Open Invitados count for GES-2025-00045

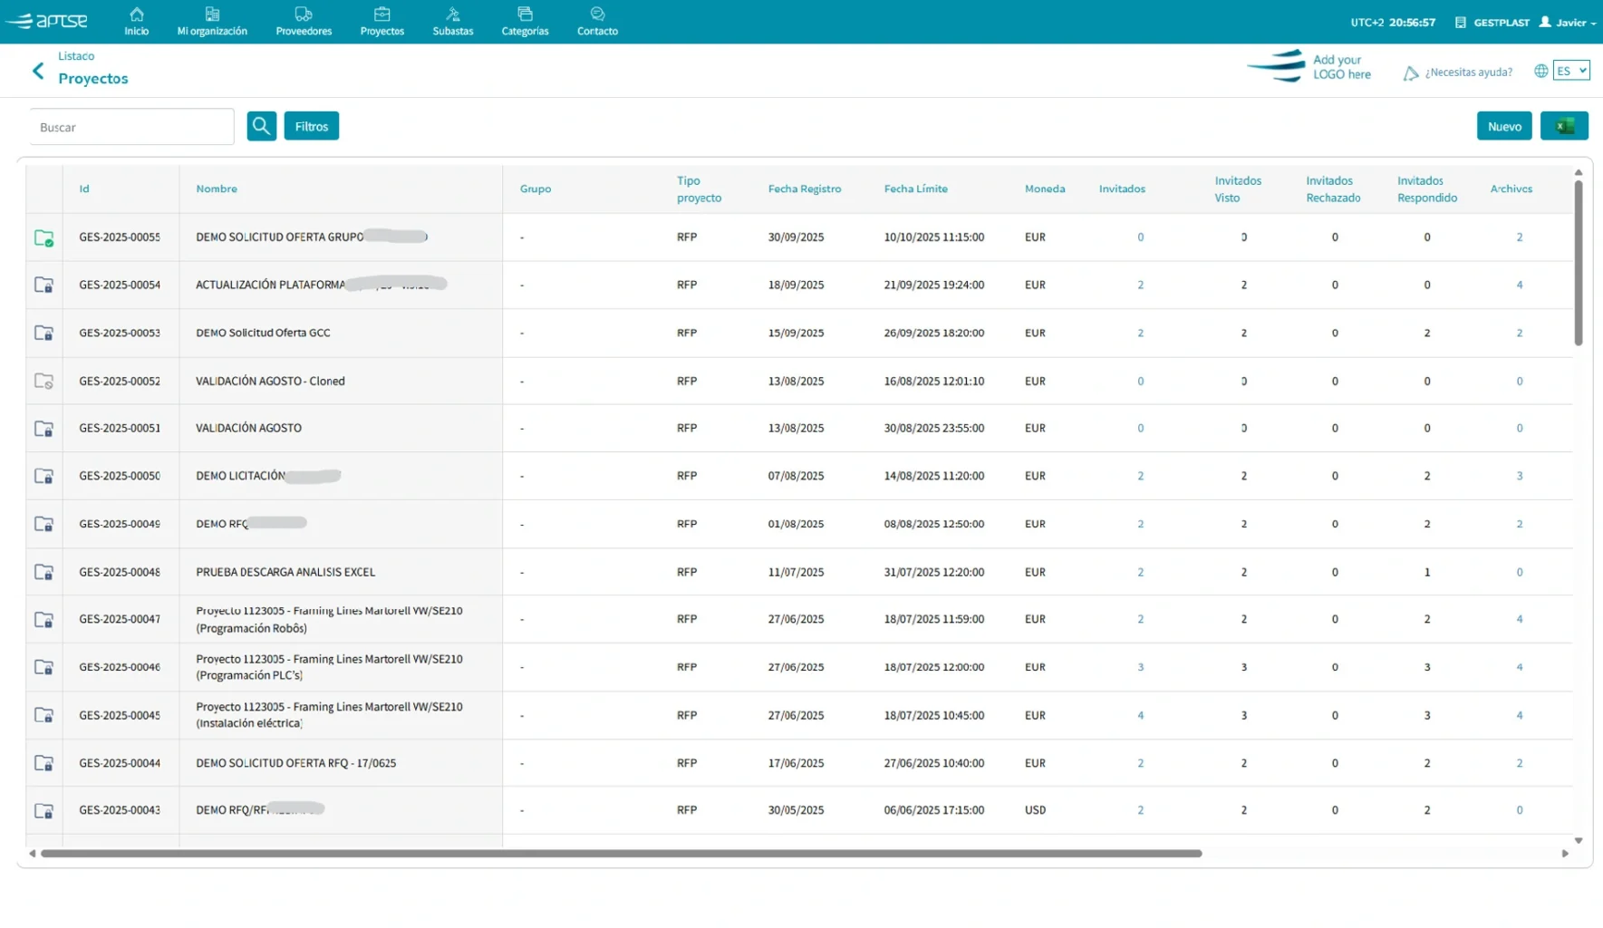click(1140, 715)
